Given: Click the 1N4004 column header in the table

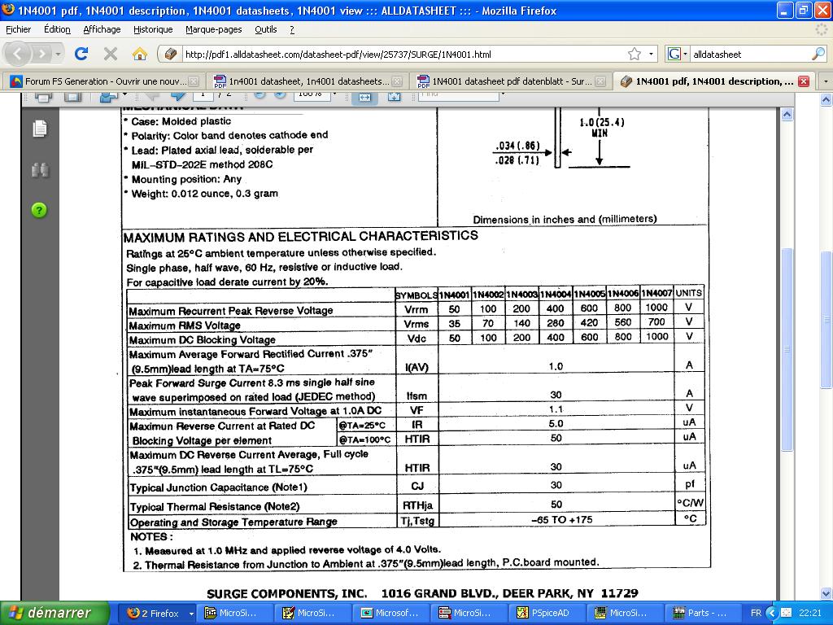Looking at the screenshot, I should pyautogui.click(x=555, y=293).
